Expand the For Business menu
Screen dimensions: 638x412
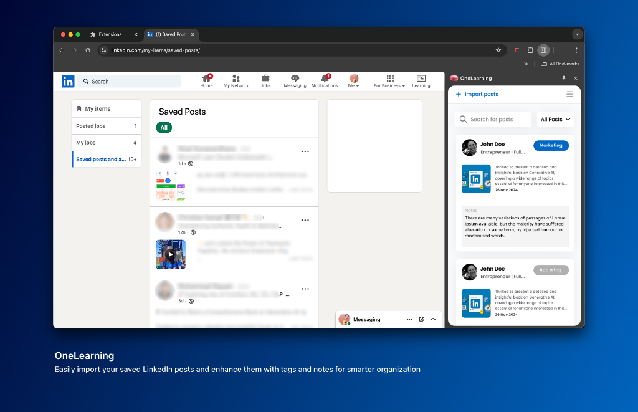pos(389,81)
